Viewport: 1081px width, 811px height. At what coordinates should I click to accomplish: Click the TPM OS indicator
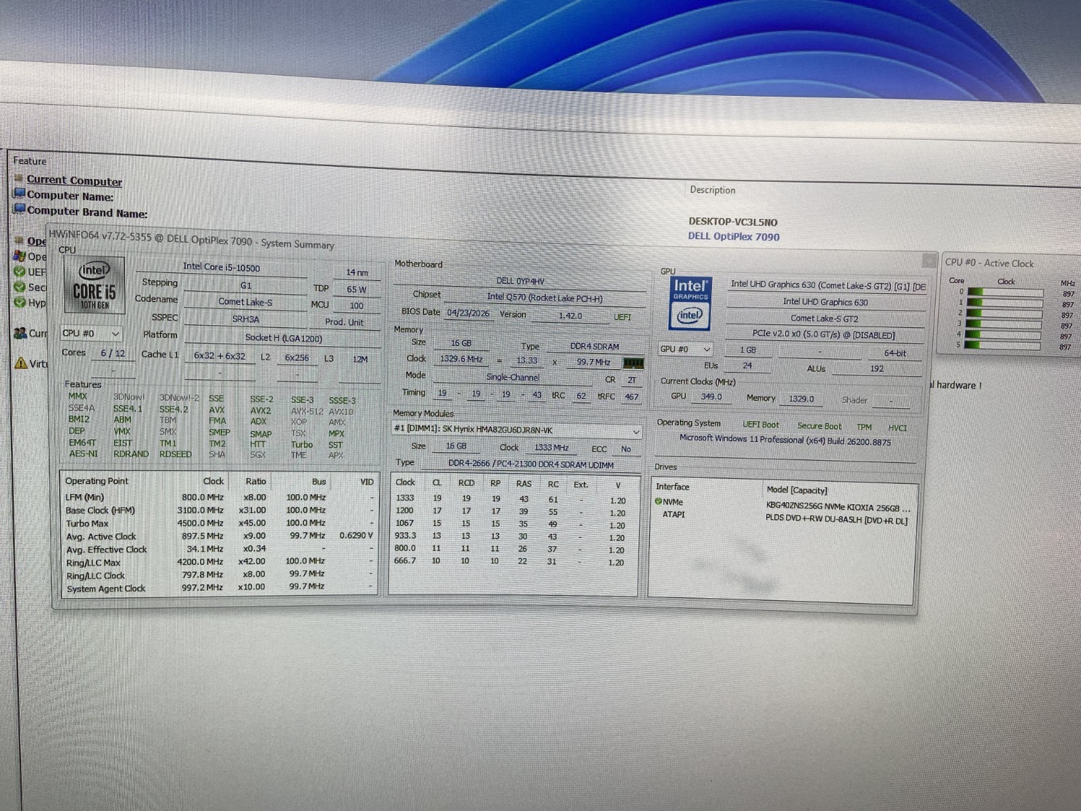(x=864, y=427)
